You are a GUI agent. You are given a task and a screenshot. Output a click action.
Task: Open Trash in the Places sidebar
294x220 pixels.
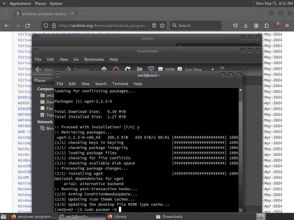47,115
